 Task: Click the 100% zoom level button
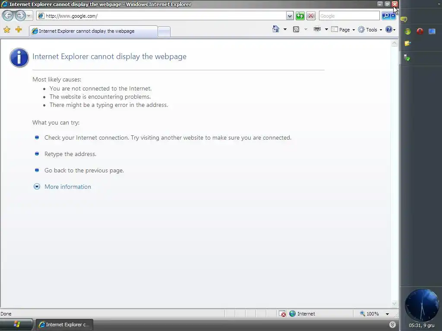[x=369, y=314]
